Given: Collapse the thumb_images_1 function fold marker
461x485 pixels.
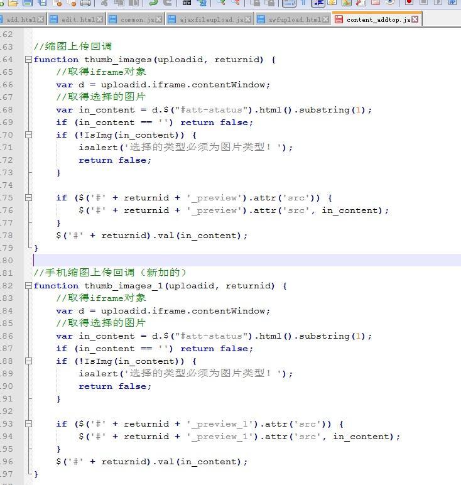Looking at the screenshot, I should point(28,285).
